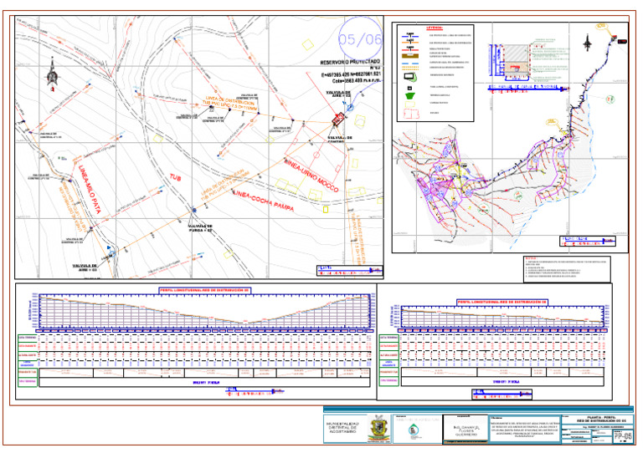The width and height of the screenshot is (643, 453).
Task: Click the left PERFIL LONGITUDINAL title box
Action: click(204, 290)
